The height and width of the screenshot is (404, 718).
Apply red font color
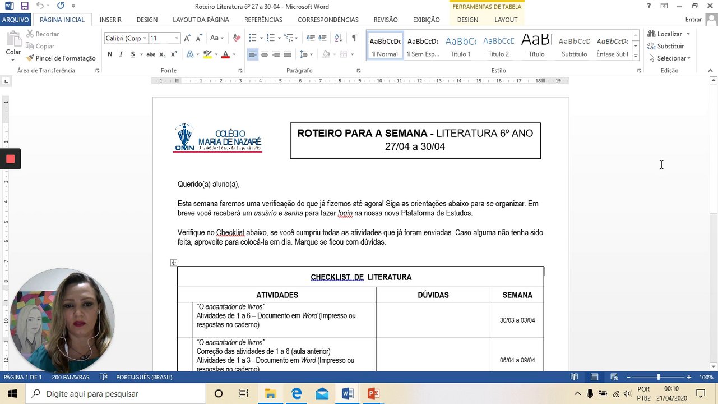225,54
